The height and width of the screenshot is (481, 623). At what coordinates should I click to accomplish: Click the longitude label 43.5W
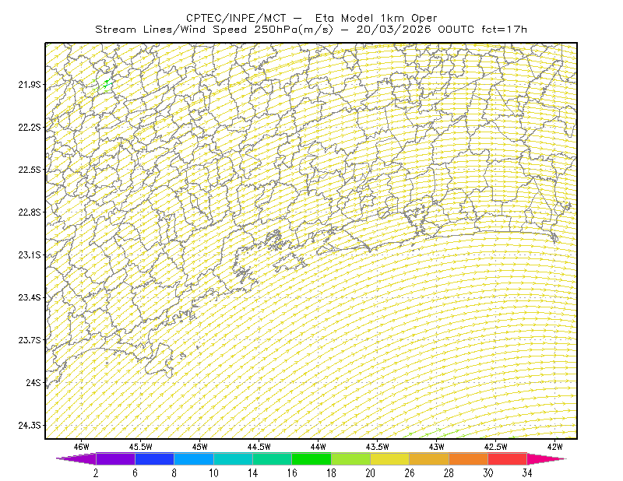click(378, 447)
